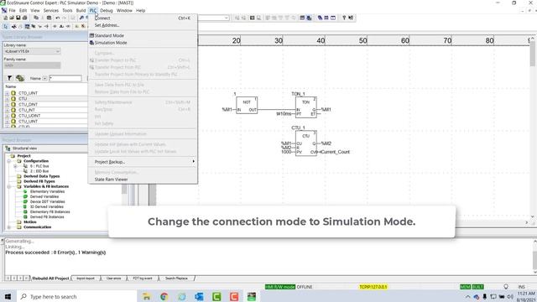Screen dimensions: 537x302
Task: Expand the CTD_UINT library entry
Action: [x=7, y=93]
